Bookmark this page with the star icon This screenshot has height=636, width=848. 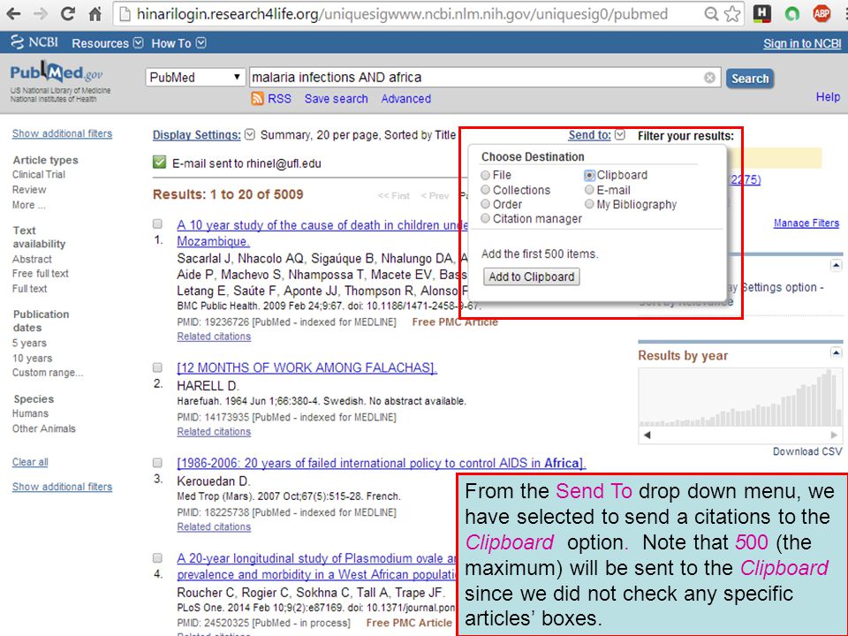(x=732, y=14)
